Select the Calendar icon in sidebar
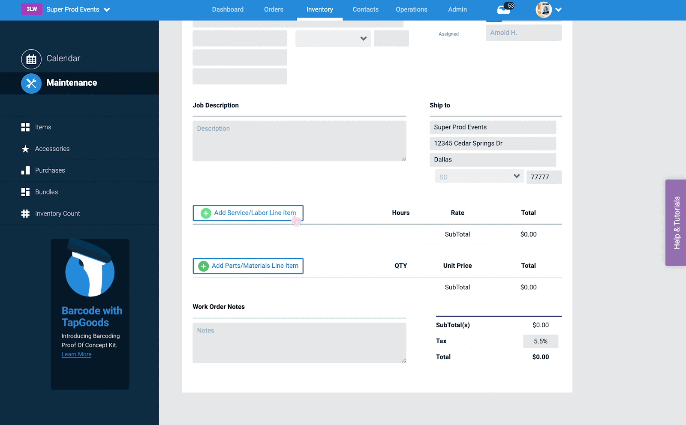Screen dimensions: 686x425 pos(31,59)
